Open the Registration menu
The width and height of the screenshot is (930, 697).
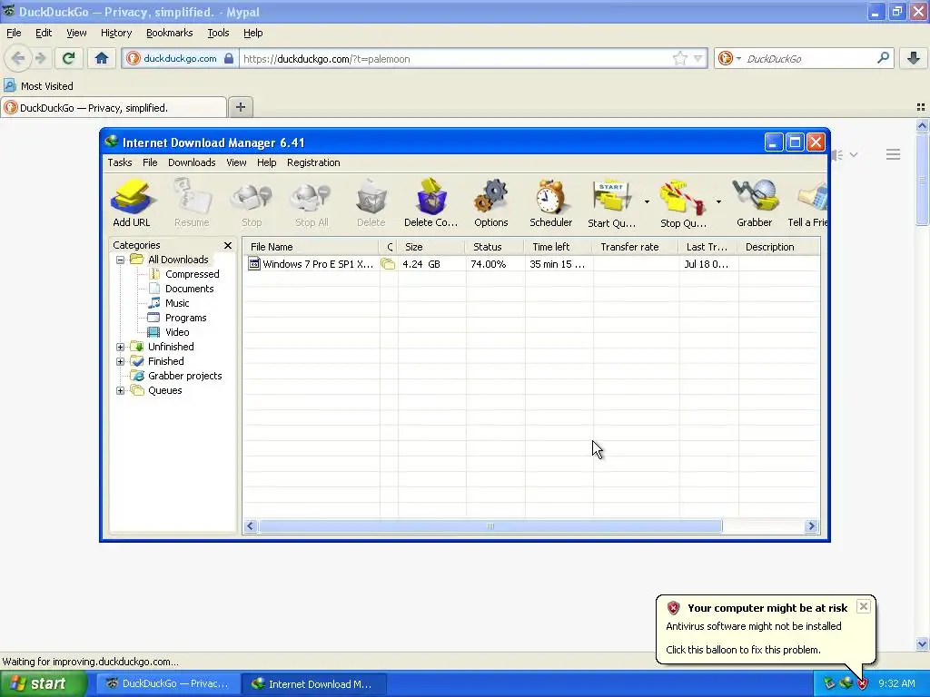pyautogui.click(x=313, y=162)
